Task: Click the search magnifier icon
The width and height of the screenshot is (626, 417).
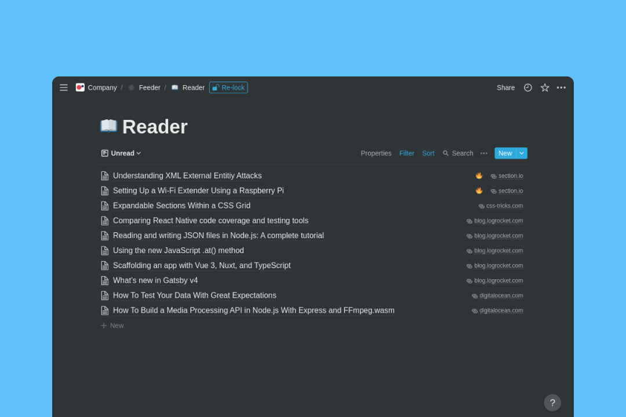Action: point(446,153)
